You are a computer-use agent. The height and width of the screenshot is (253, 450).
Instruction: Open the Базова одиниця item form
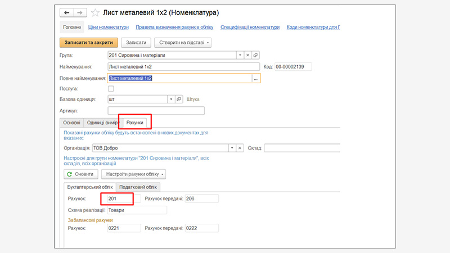pos(179,100)
